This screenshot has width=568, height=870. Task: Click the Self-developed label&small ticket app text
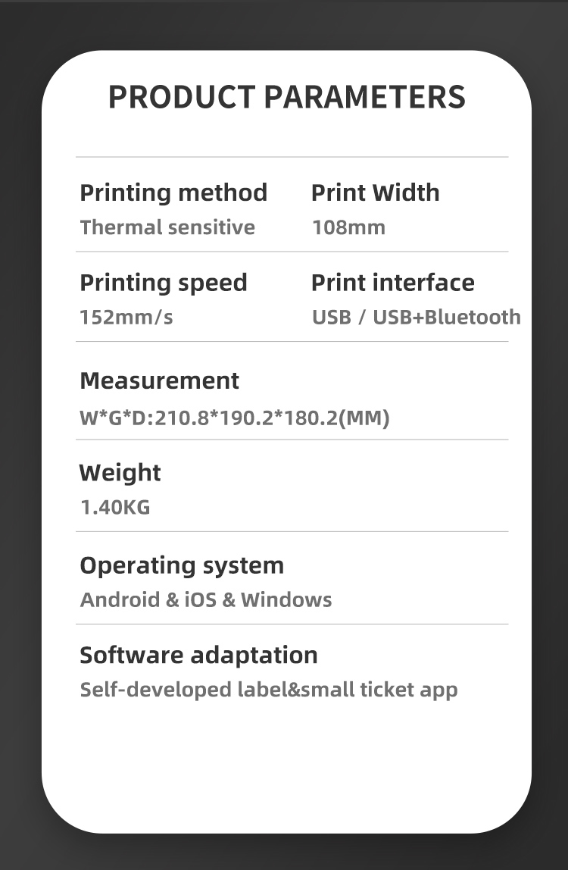click(269, 690)
